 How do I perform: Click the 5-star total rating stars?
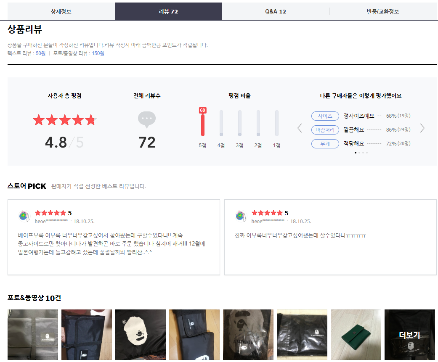click(x=64, y=120)
